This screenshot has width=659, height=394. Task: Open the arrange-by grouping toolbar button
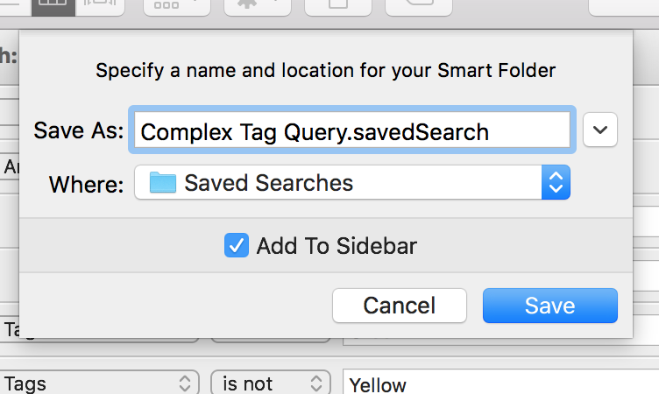(177, 7)
